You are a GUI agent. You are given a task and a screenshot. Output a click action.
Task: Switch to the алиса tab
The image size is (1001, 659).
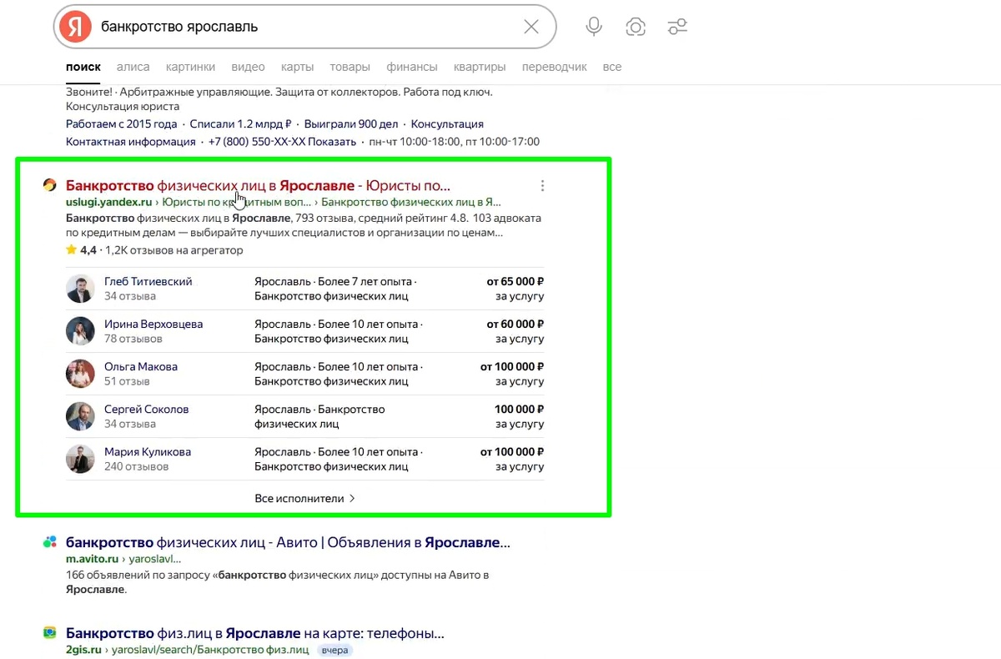(133, 67)
